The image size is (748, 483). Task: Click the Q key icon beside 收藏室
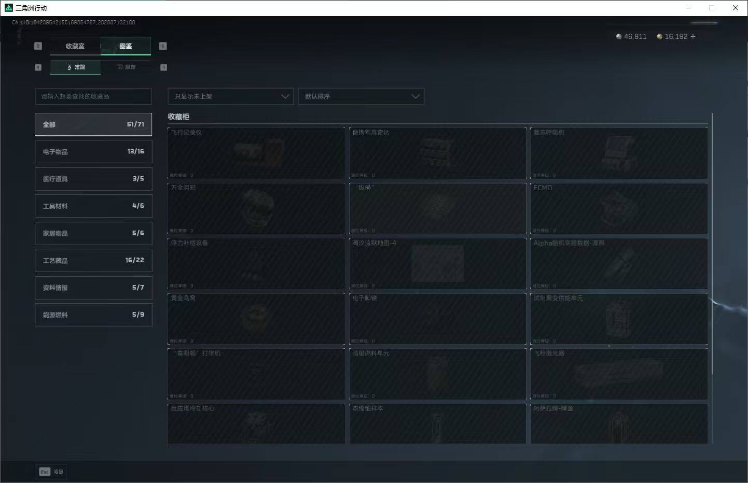[38, 46]
